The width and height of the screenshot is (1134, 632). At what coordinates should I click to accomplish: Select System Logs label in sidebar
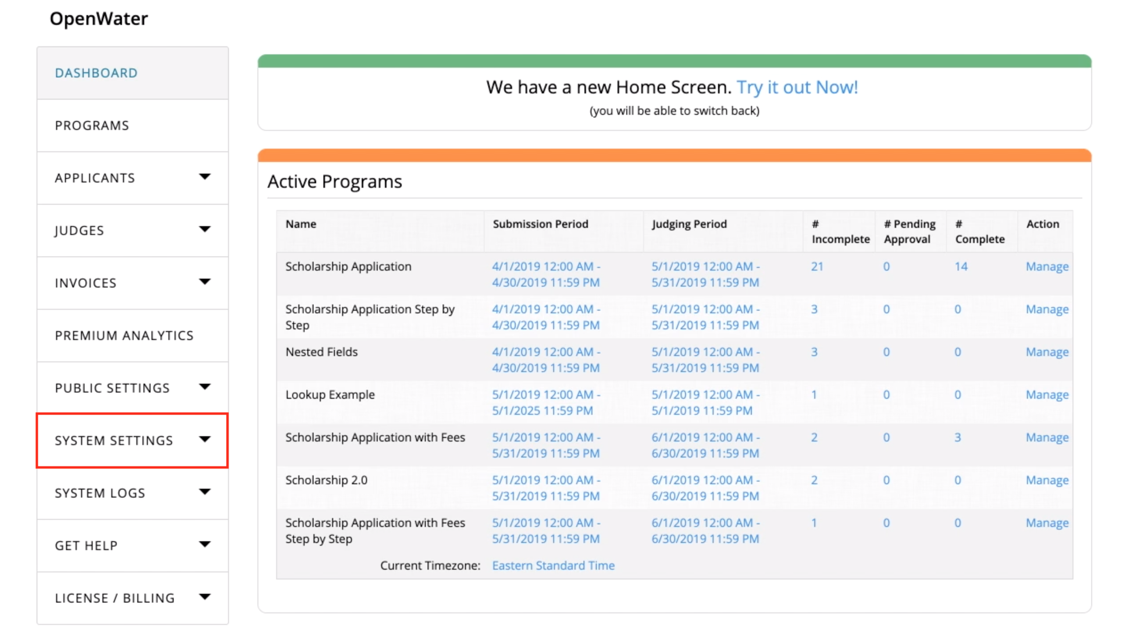(x=100, y=493)
